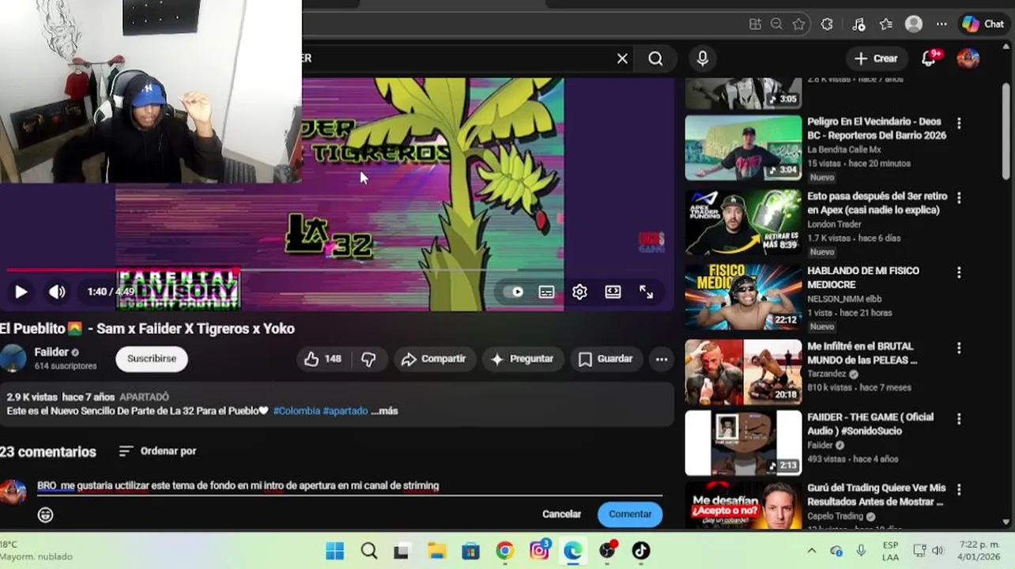
Task: Open the Apex 3er retiro video thumbnail
Action: click(x=743, y=222)
